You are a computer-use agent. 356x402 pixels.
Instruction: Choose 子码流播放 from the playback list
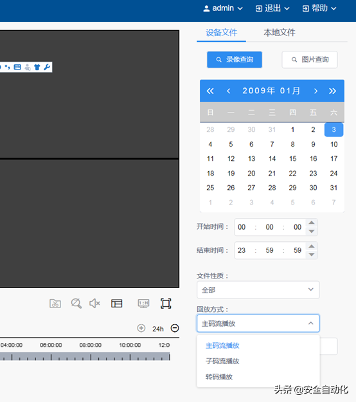222,361
